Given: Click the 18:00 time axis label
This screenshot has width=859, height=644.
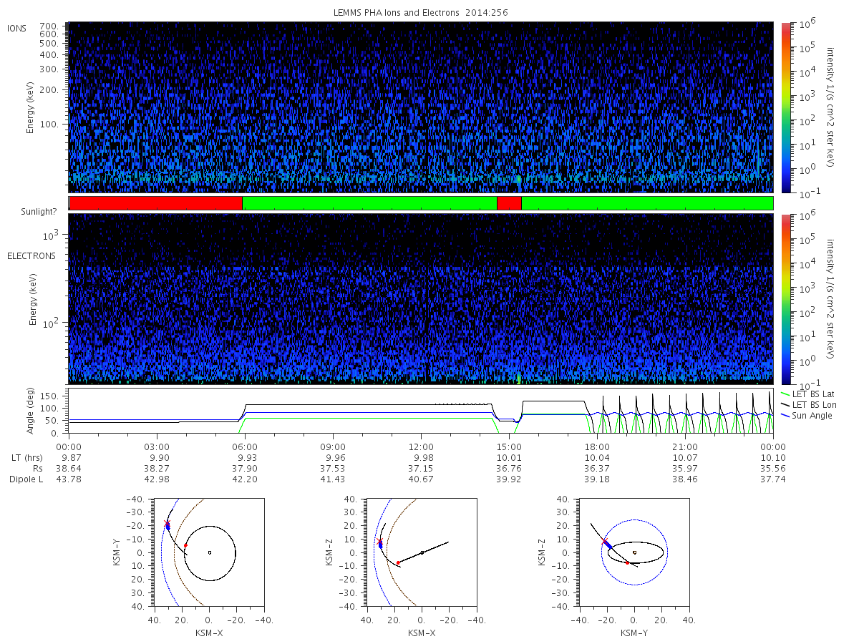Looking at the screenshot, I should pyautogui.click(x=597, y=447).
